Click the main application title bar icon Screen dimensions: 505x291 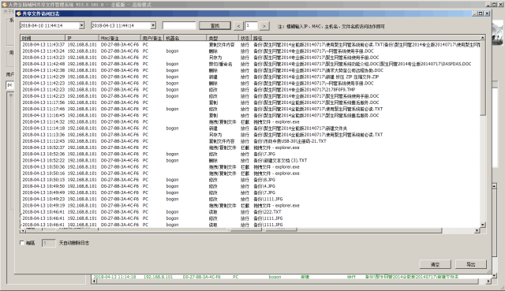coord(4,5)
